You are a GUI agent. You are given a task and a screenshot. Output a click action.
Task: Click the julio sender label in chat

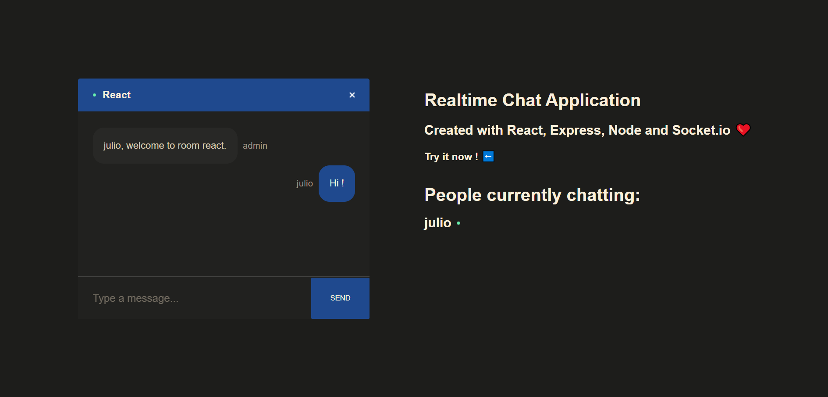pos(305,183)
